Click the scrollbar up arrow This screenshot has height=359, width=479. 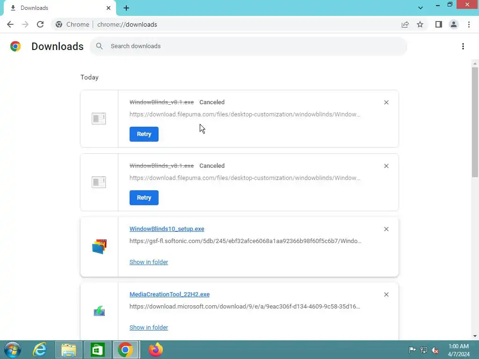pos(475,64)
